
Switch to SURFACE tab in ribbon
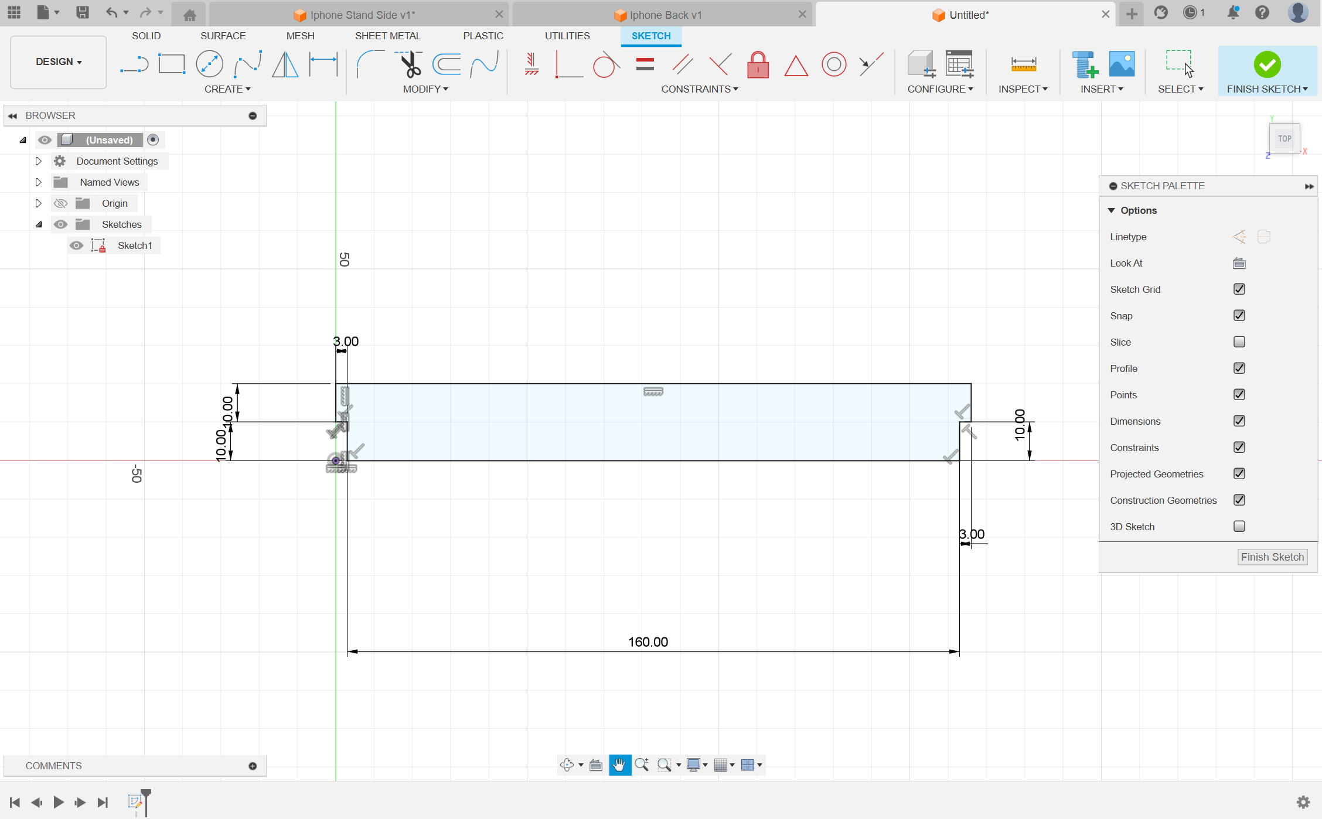223,35
